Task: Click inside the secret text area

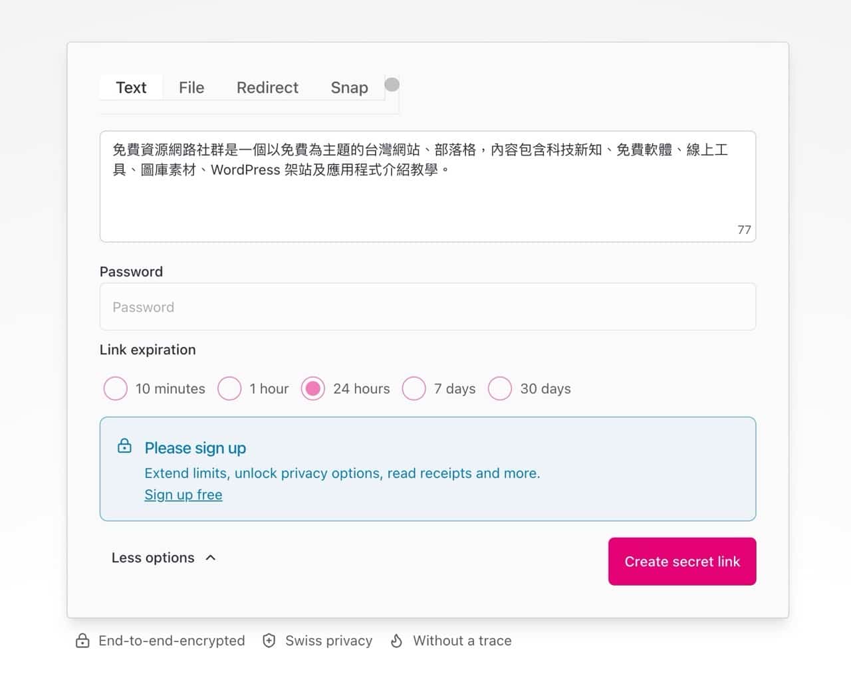Action: tap(427, 199)
